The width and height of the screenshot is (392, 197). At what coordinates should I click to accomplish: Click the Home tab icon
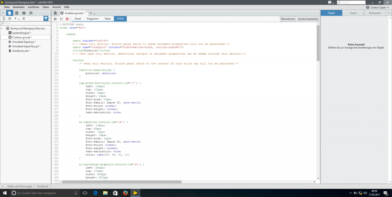55,13
